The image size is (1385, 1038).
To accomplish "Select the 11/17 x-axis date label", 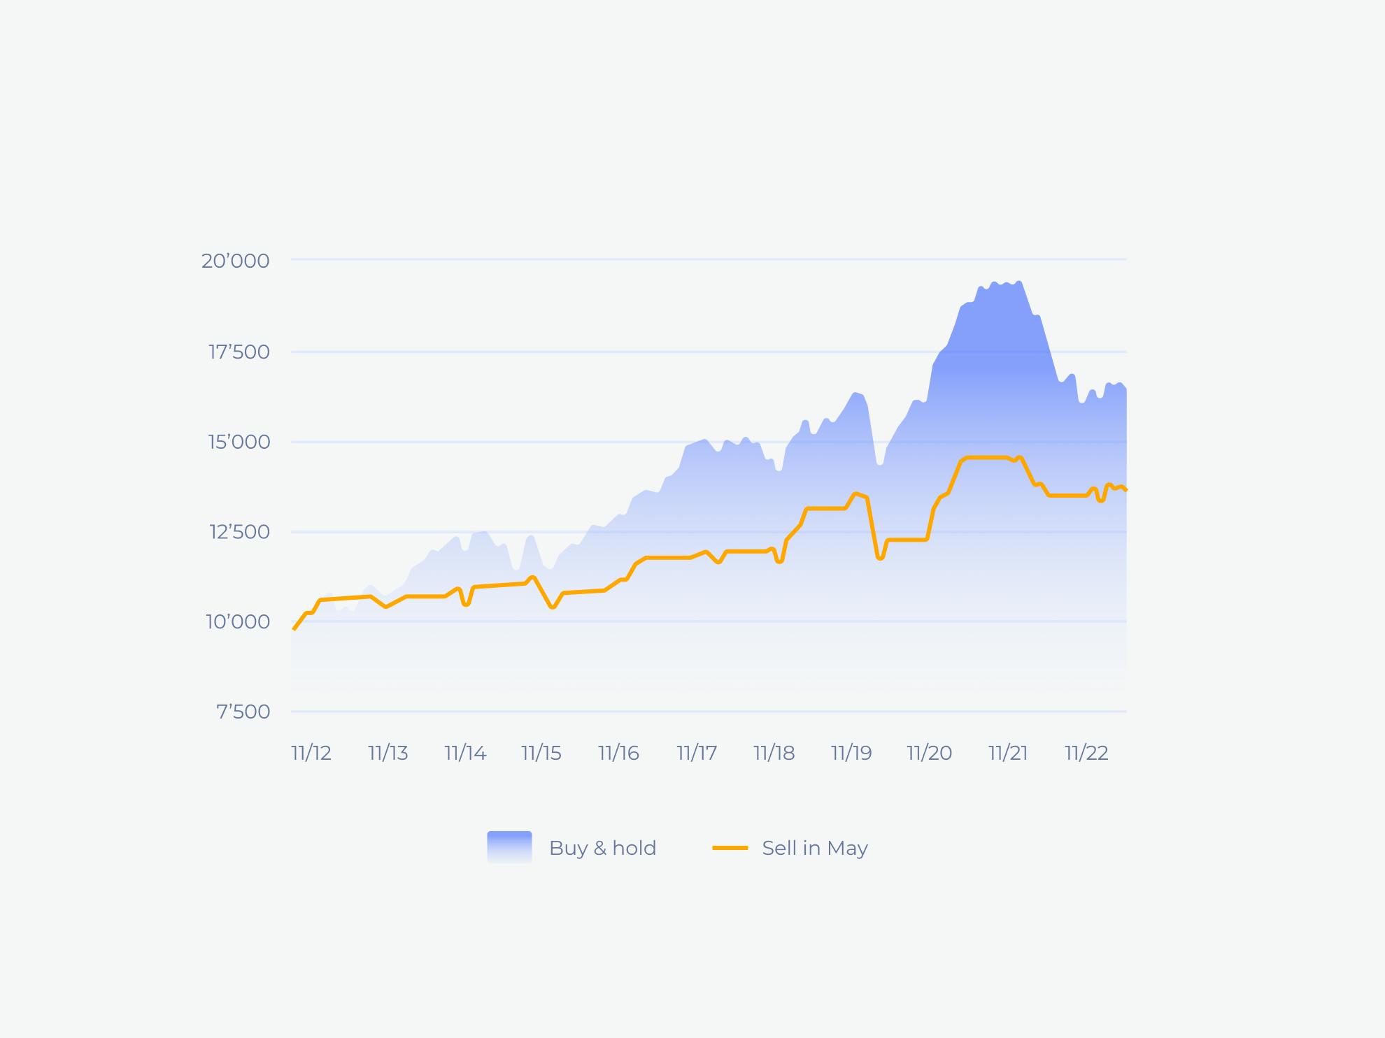I will [x=697, y=753].
